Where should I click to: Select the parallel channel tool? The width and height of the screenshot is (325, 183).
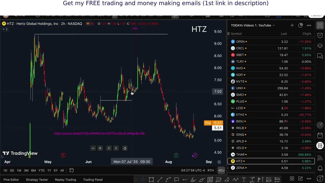click(227, 180)
